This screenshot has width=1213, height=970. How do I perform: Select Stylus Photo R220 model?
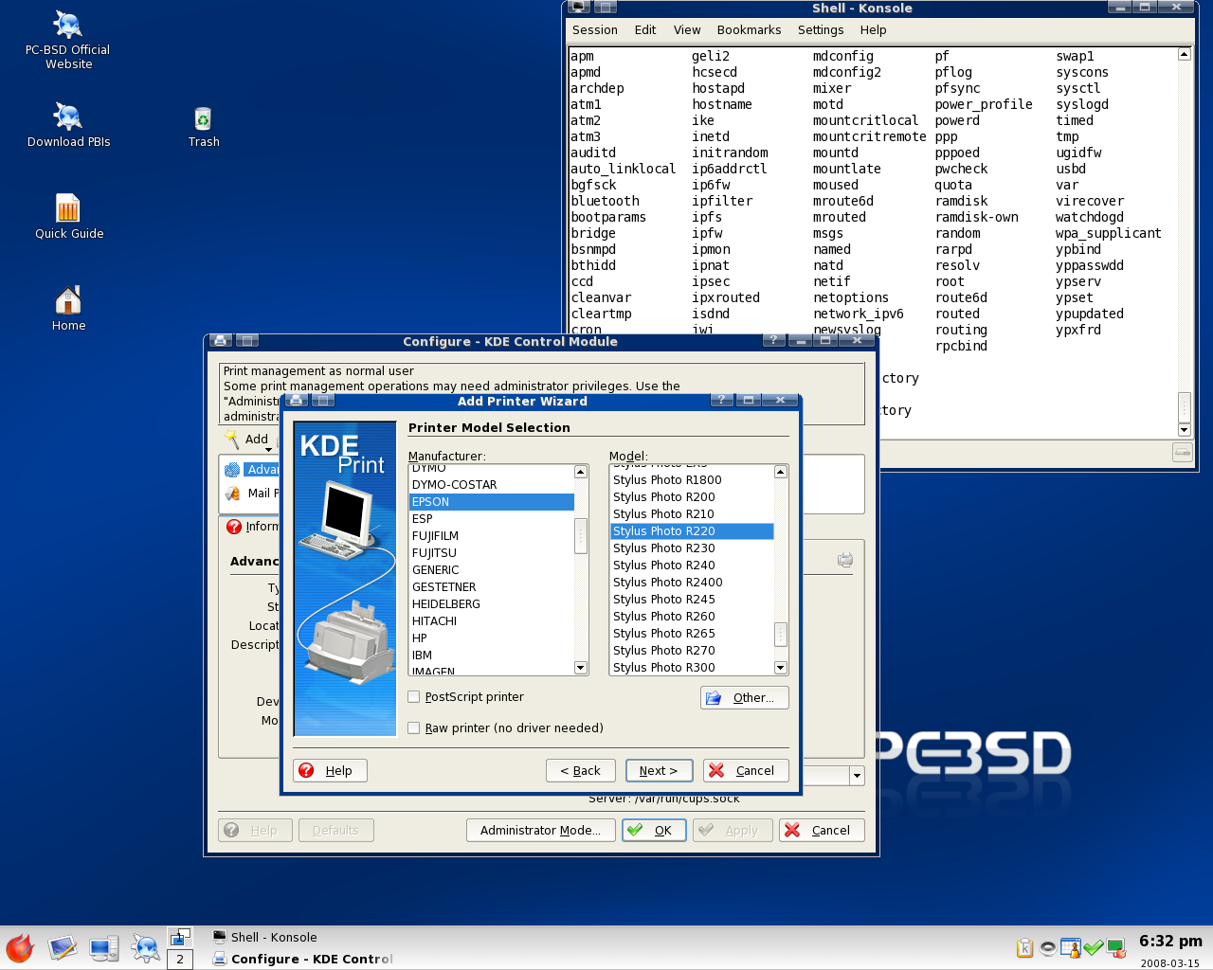click(x=692, y=531)
